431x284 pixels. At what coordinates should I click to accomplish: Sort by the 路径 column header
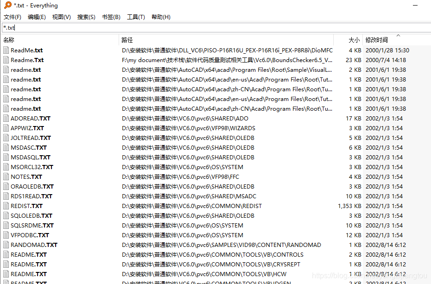pos(226,40)
